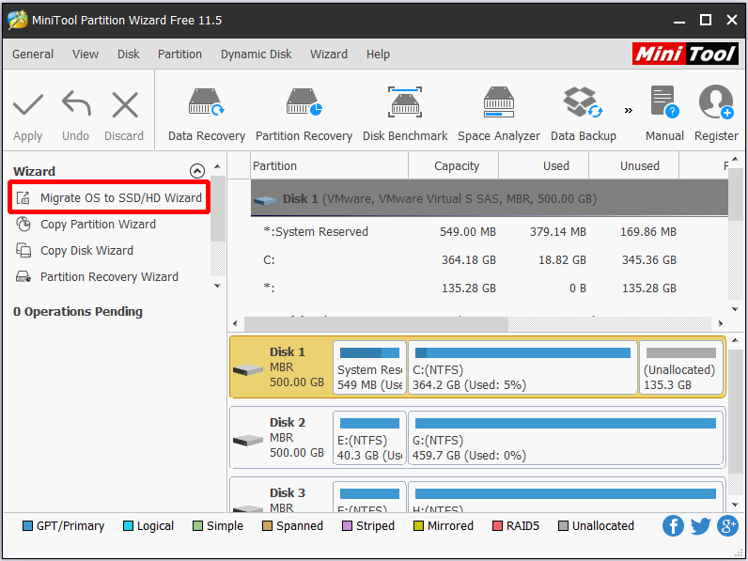Open the Facebook share icon

(673, 526)
